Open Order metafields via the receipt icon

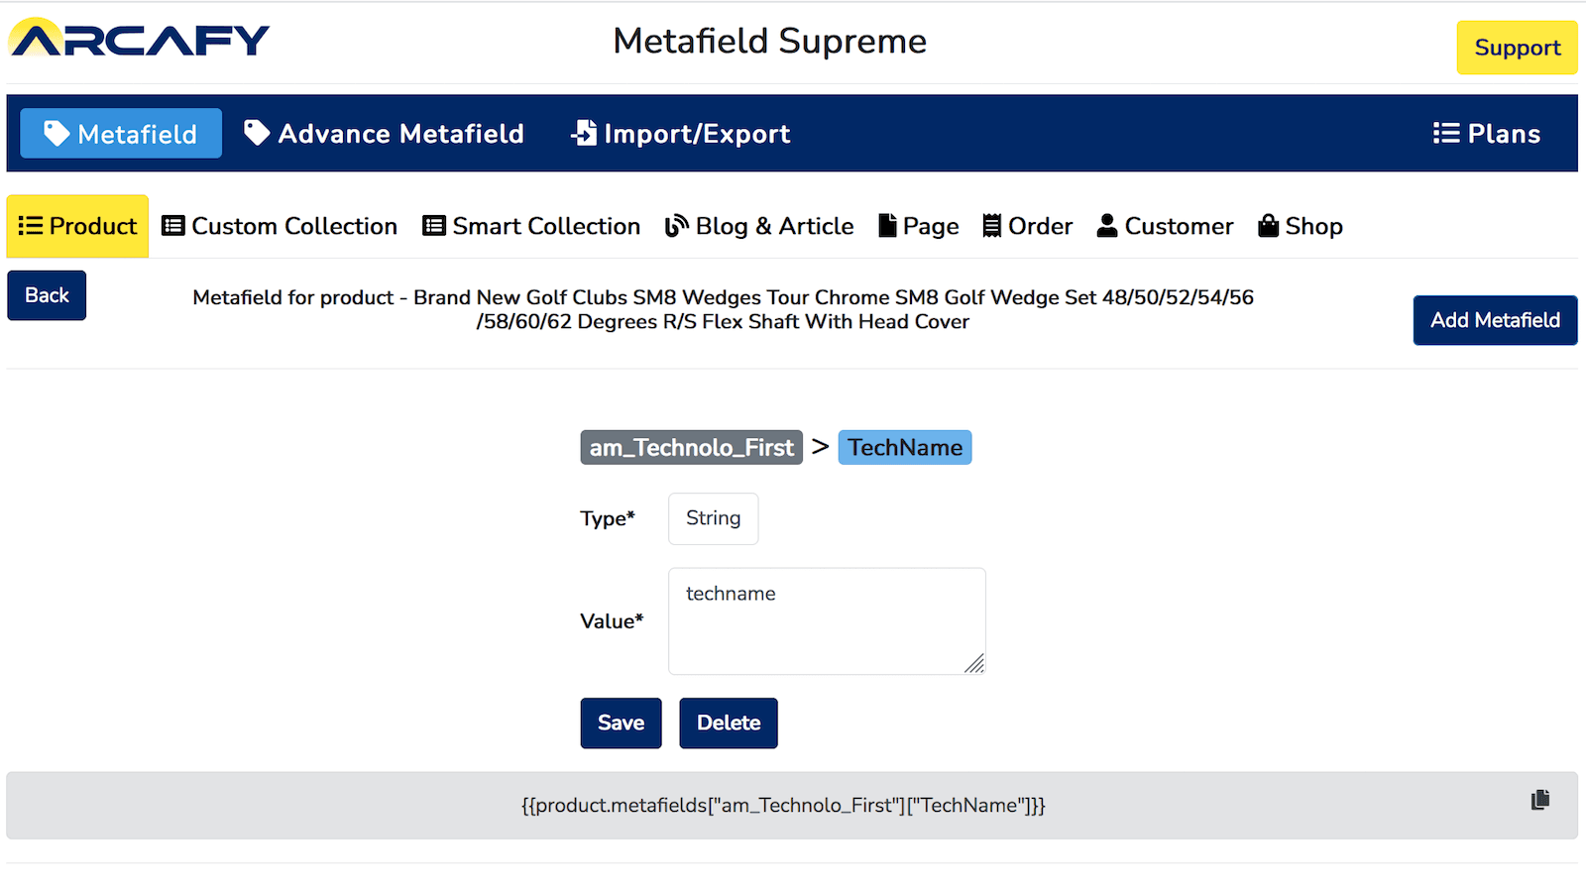tap(991, 226)
